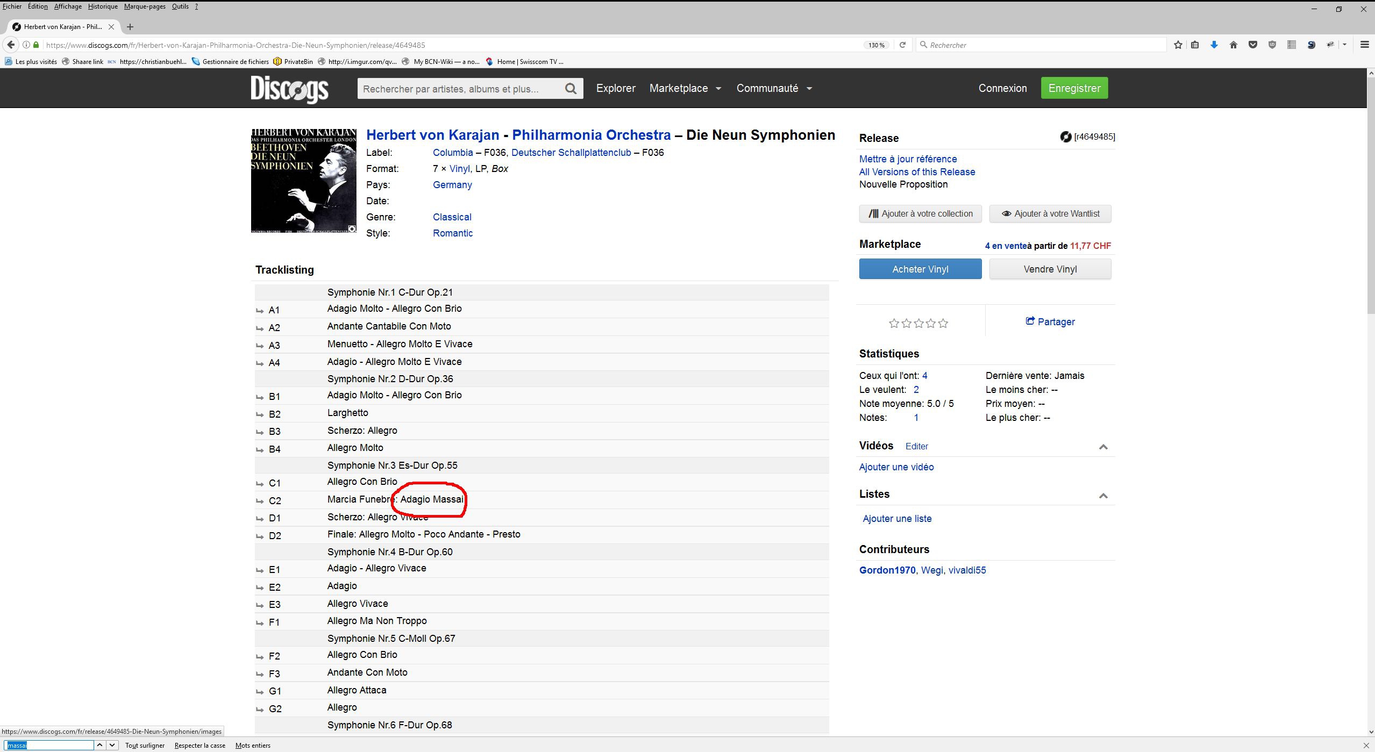1375x752 pixels.
Task: Expand the Communauté dropdown menu
Action: click(809, 89)
